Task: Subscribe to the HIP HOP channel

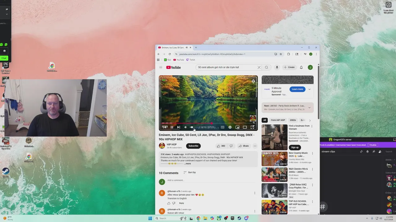Action: (x=193, y=146)
